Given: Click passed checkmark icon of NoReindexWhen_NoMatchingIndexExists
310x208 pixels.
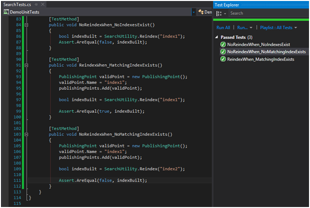Looking at the screenshot, I should [223, 52].
